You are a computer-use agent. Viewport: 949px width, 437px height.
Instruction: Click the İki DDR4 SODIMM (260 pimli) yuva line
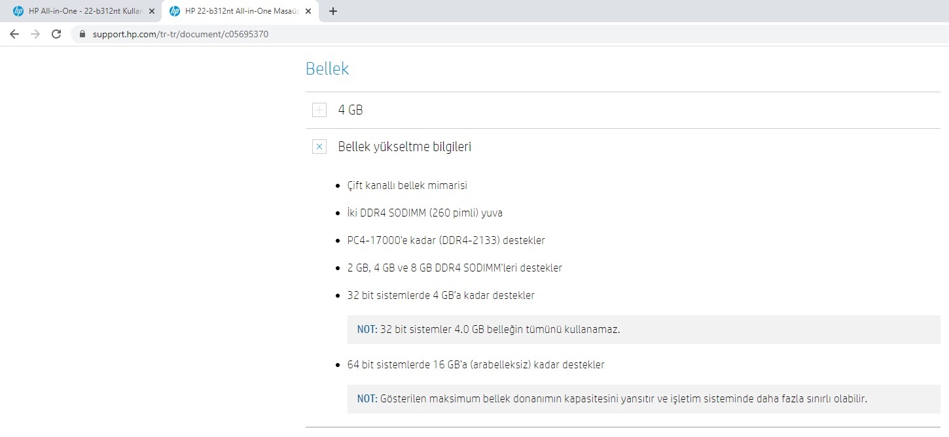click(425, 213)
